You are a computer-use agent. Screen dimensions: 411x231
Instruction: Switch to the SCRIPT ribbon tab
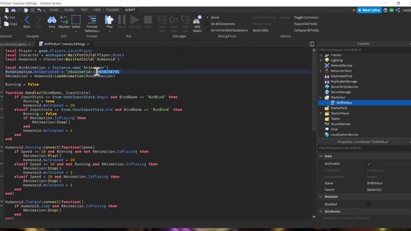pyautogui.click(x=130, y=10)
